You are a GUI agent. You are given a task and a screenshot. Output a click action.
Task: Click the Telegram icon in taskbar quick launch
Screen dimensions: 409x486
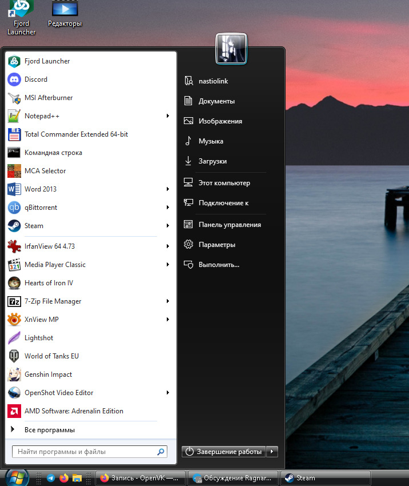(x=51, y=478)
